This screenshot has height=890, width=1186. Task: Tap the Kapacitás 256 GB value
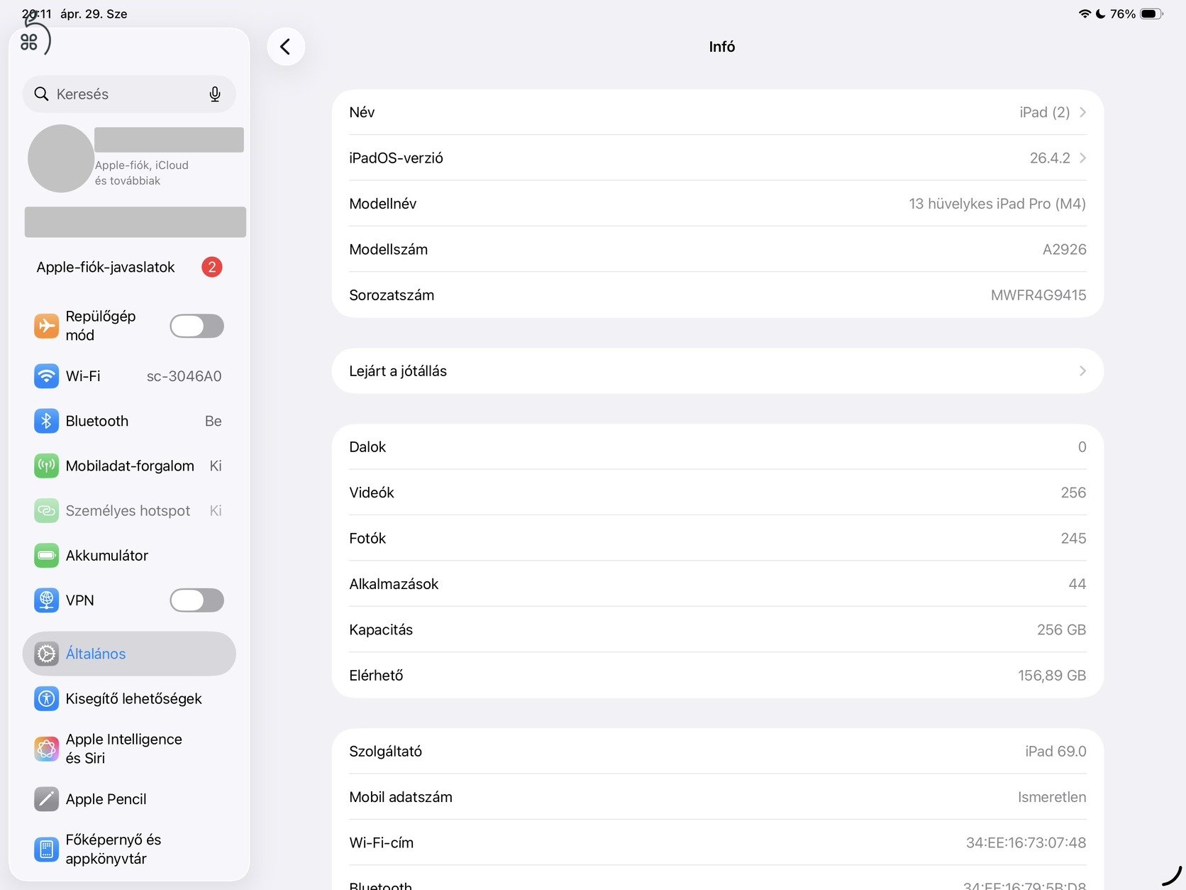(1061, 630)
